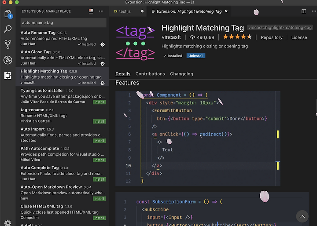This screenshot has width=317, height=226.
Task: Open the Manage gear at bottom of activity bar
Action: pyautogui.click(x=7, y=223)
